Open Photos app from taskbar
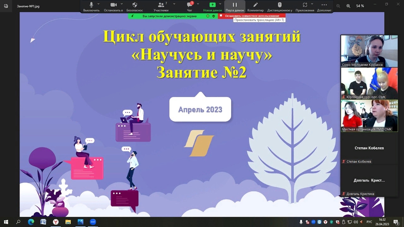This screenshot has height=227, width=404. click(80, 222)
